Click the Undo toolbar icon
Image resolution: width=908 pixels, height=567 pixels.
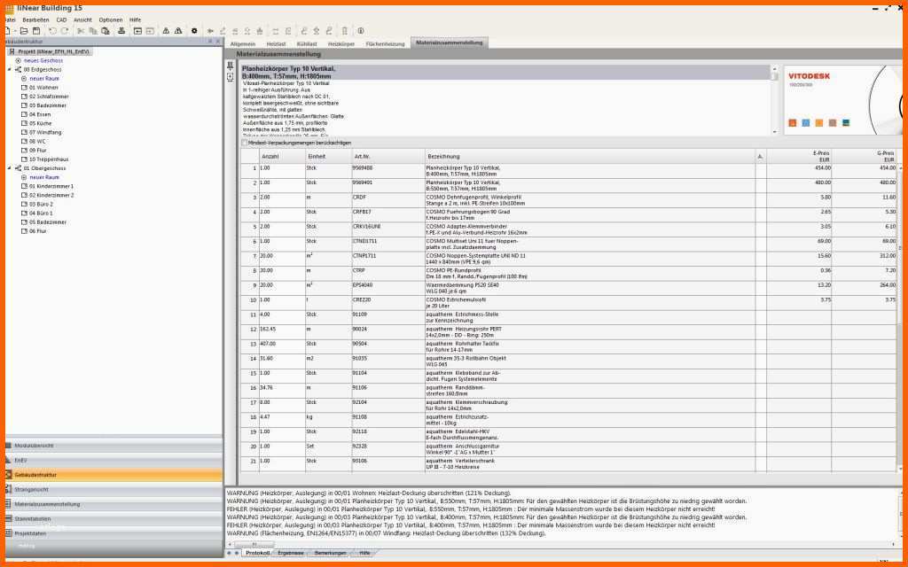[52, 31]
